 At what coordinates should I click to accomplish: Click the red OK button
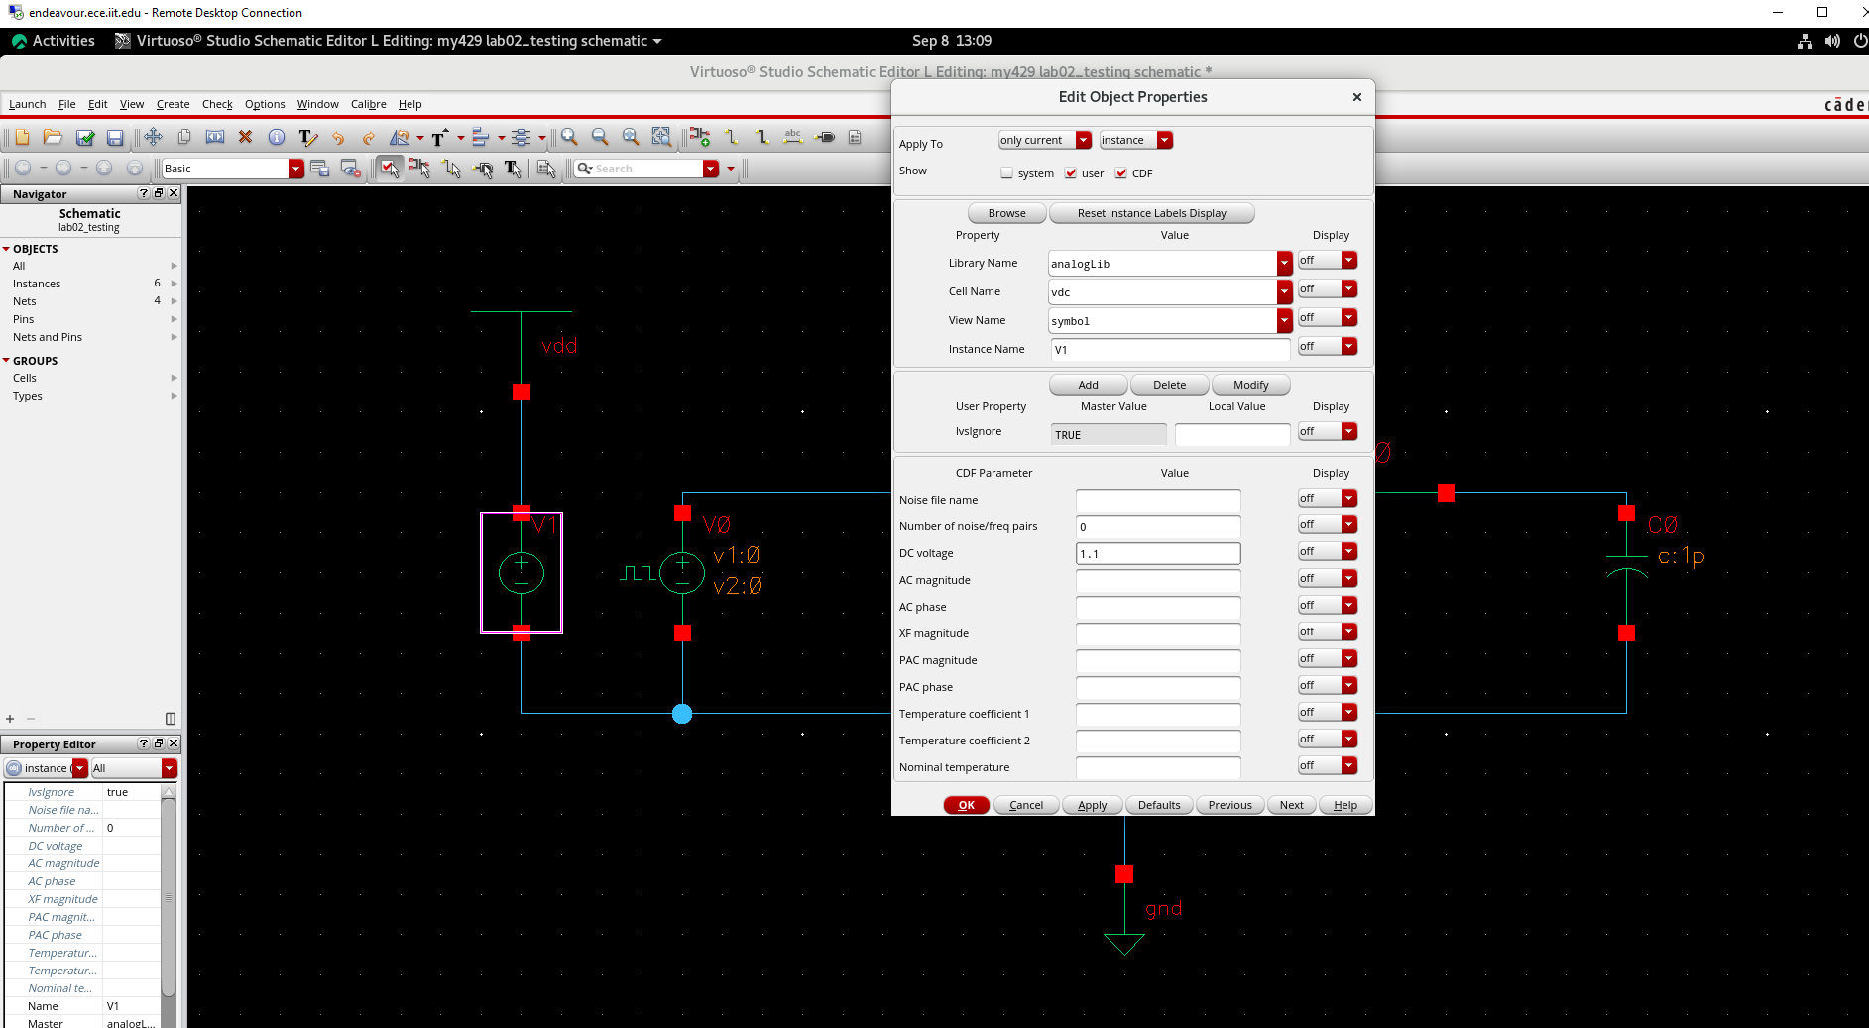(966, 805)
